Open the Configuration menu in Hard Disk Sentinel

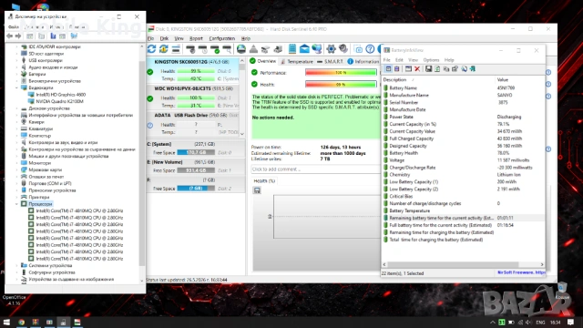pos(221,38)
